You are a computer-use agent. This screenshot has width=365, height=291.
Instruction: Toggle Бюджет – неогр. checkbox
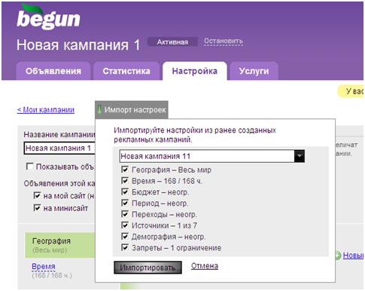pyautogui.click(x=125, y=192)
